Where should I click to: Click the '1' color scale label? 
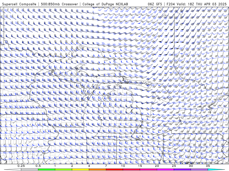pyautogui.click(x=55, y=166)
